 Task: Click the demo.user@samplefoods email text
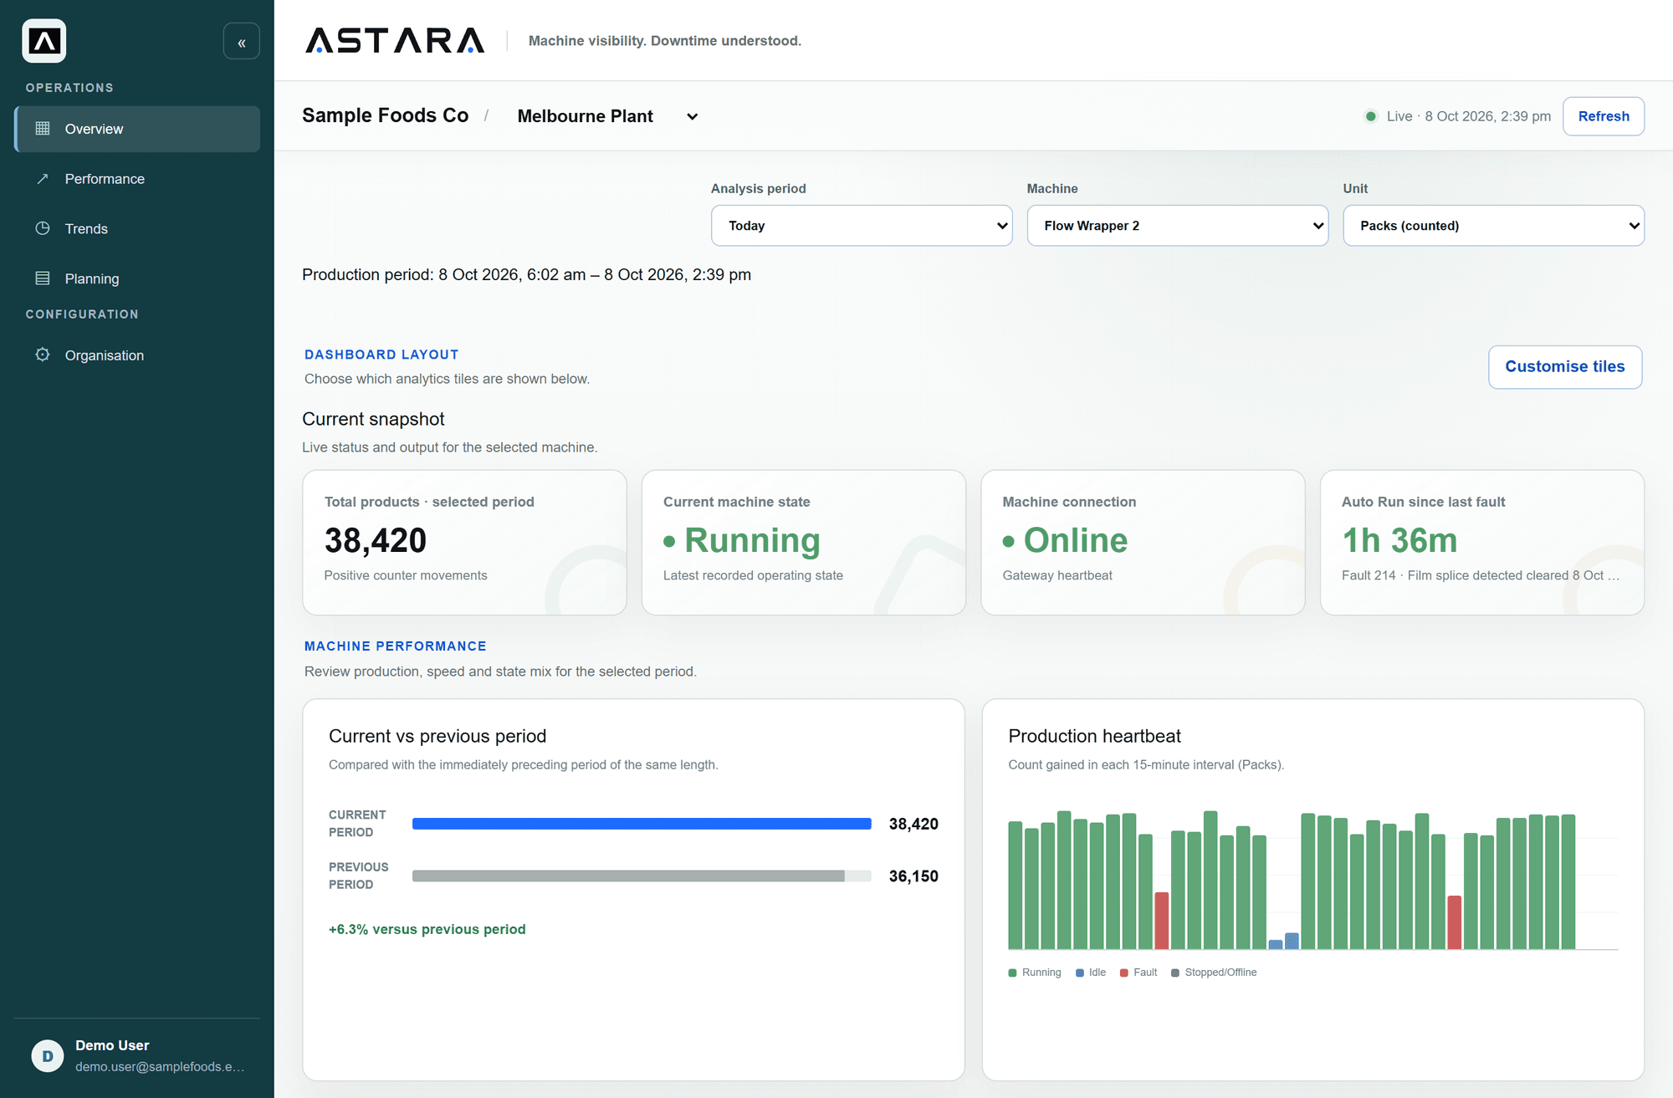tap(160, 1066)
